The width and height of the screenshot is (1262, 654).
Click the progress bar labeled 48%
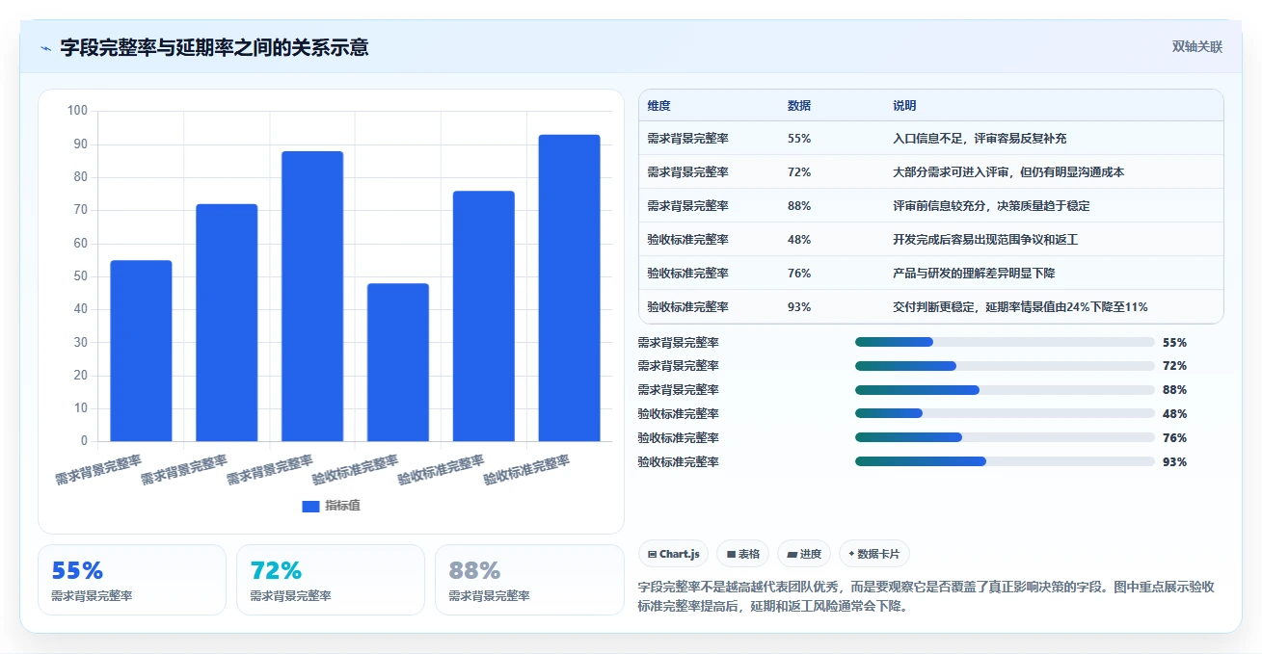[x=1005, y=414]
